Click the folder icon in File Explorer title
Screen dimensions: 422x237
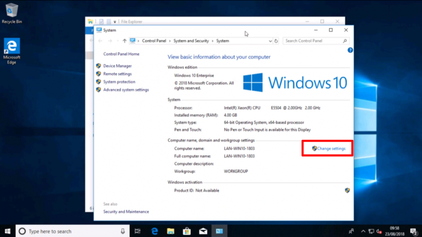[91, 21]
